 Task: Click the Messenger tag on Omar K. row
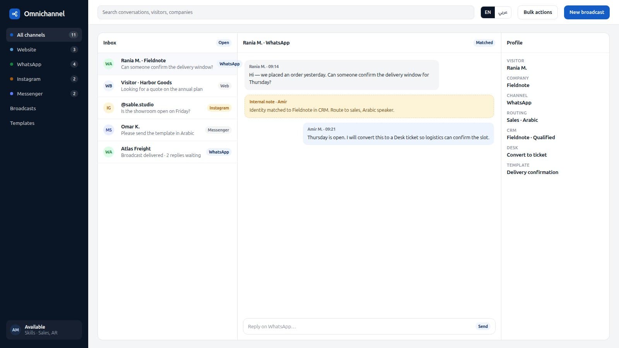pos(218,130)
